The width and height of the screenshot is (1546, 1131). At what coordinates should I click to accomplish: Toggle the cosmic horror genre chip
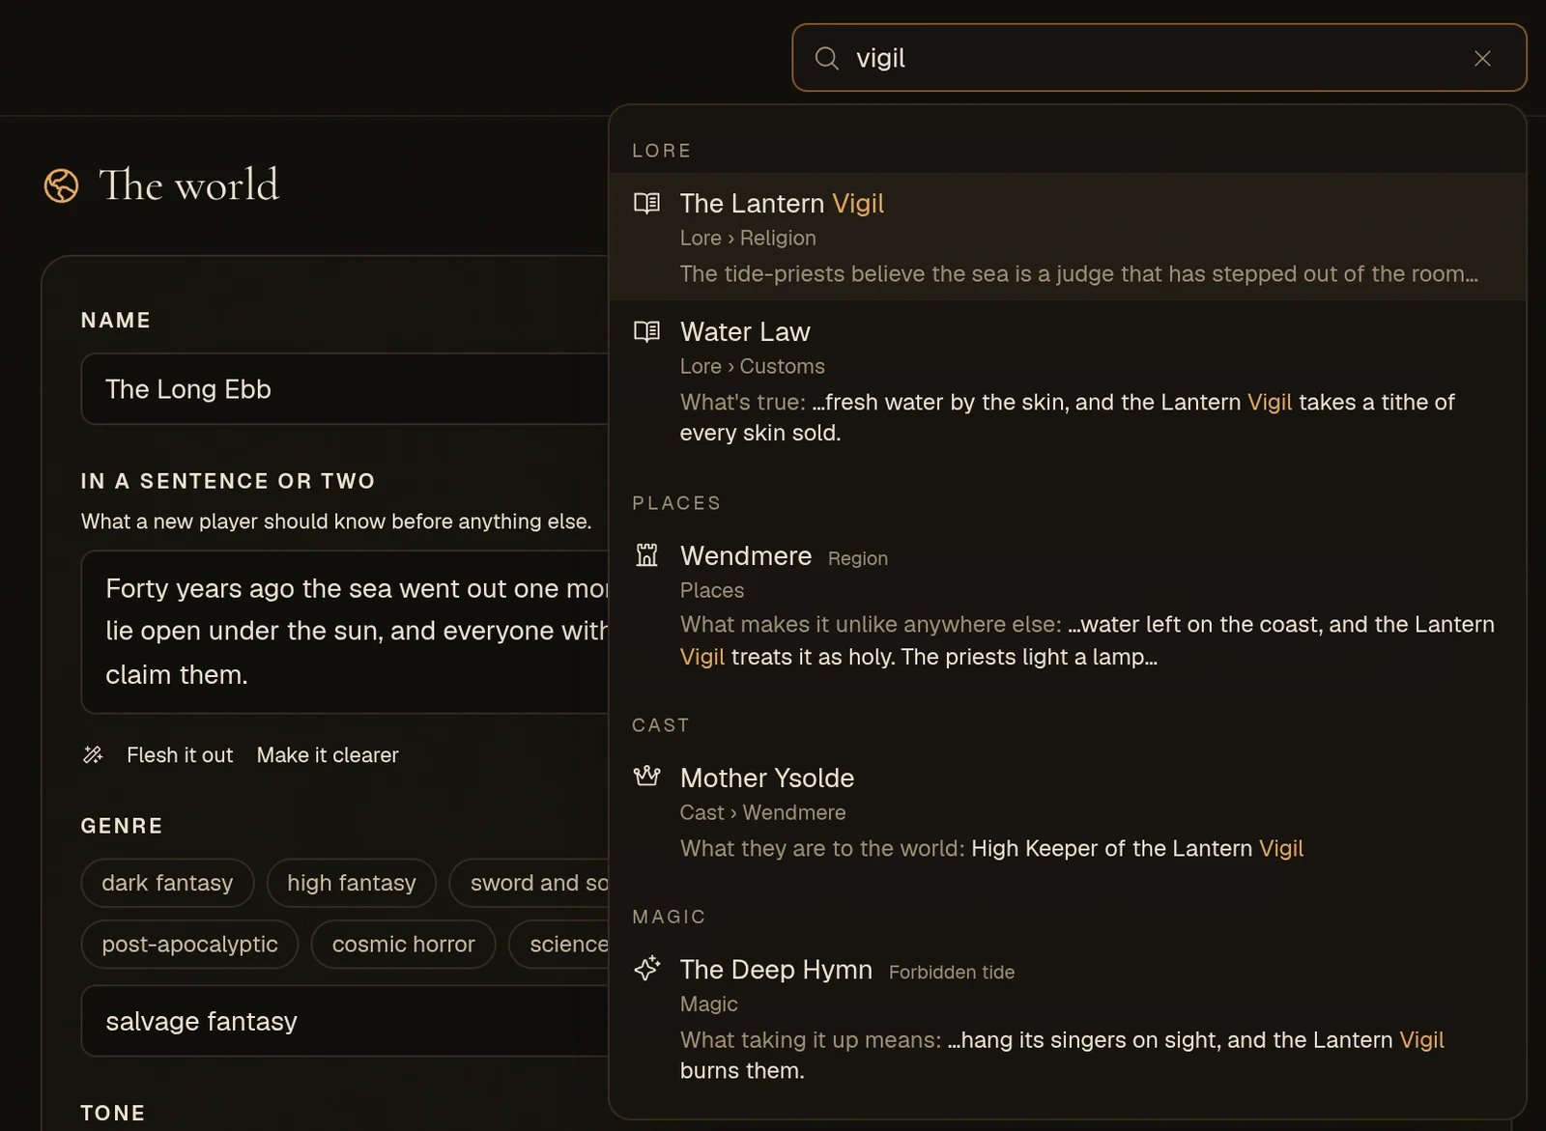point(403,945)
